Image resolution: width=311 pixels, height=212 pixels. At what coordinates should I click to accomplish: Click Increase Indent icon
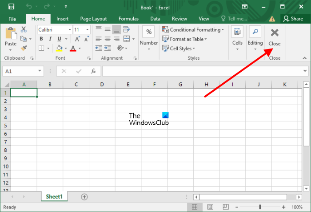[108, 48]
